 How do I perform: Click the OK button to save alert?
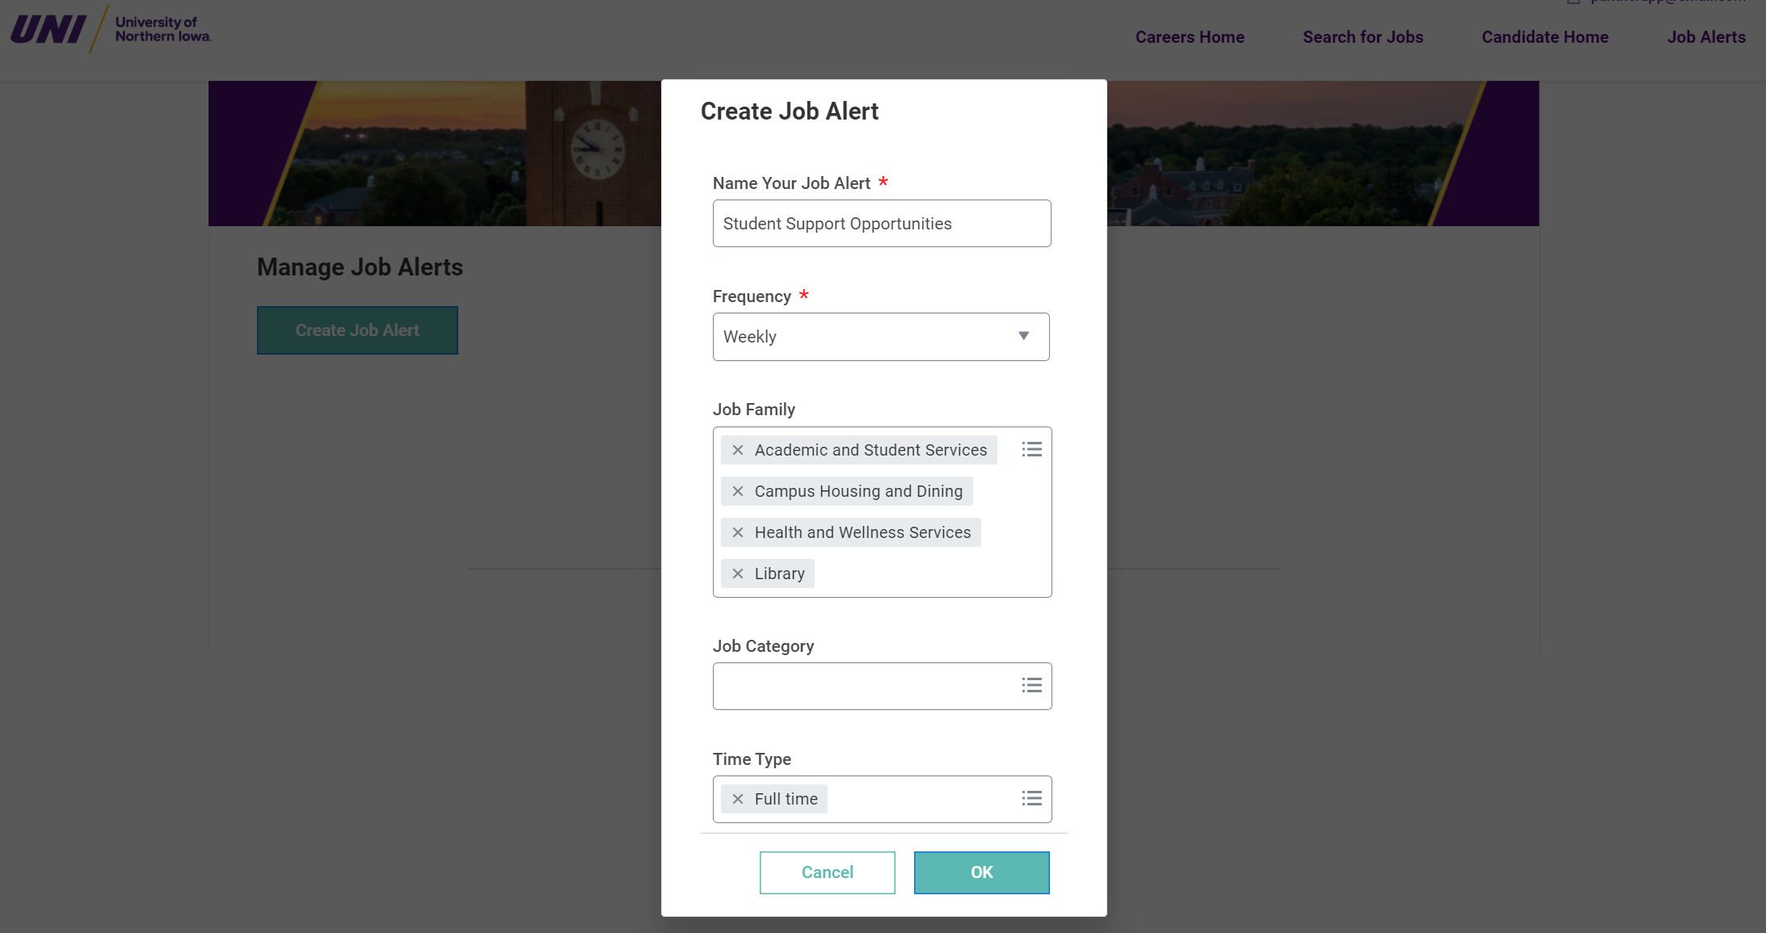(x=982, y=871)
